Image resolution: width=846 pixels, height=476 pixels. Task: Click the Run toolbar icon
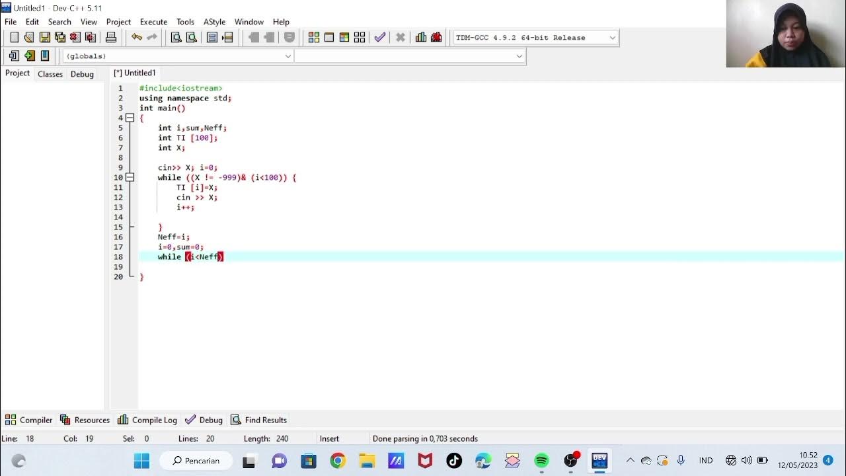point(329,38)
